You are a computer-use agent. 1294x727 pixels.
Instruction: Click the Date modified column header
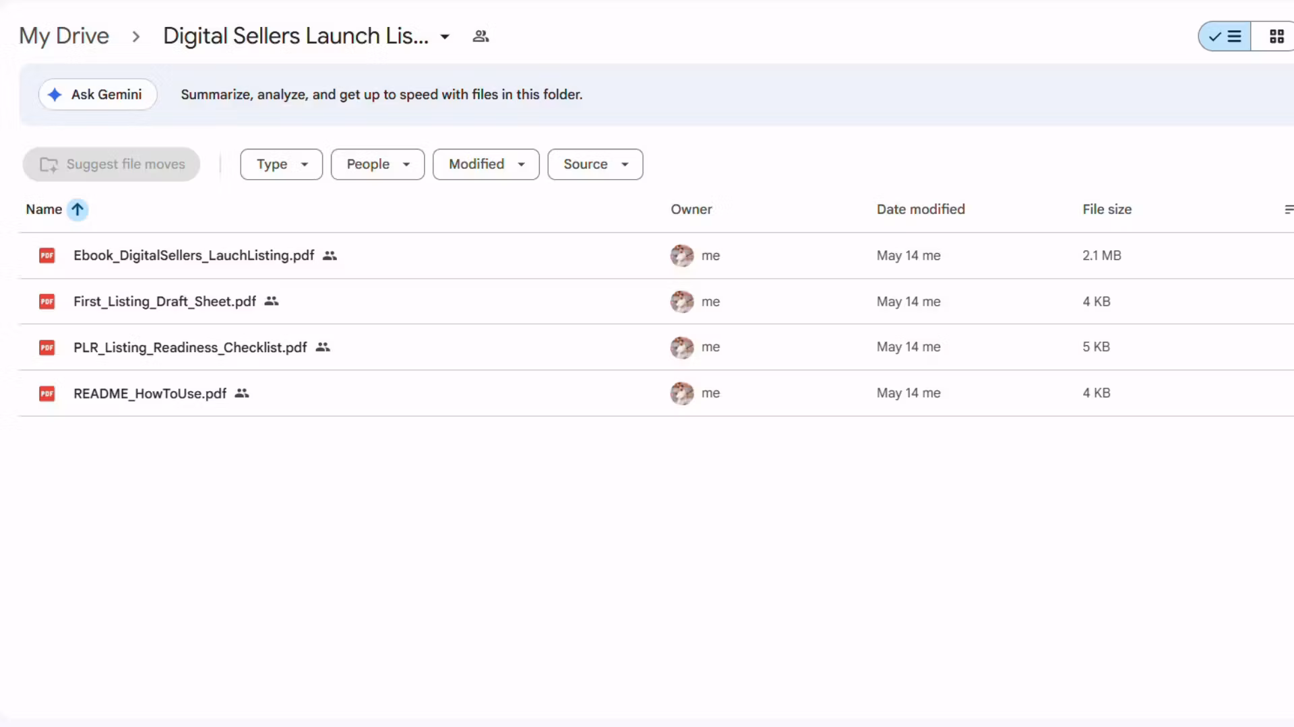point(921,209)
